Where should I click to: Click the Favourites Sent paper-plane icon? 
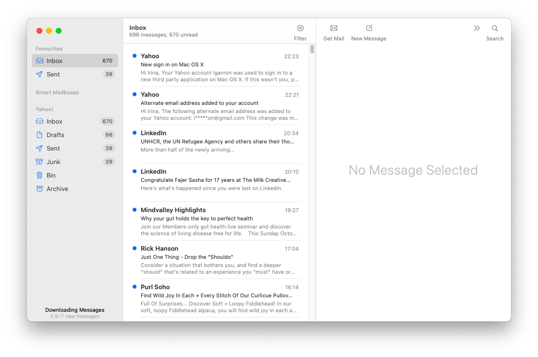(x=39, y=74)
